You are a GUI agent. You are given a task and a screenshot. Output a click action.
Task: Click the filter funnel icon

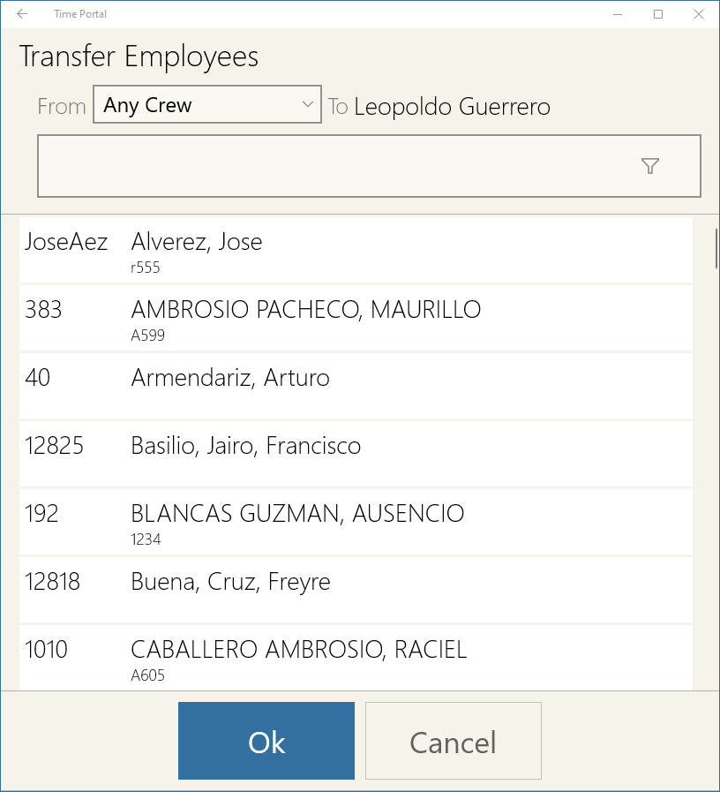(649, 166)
